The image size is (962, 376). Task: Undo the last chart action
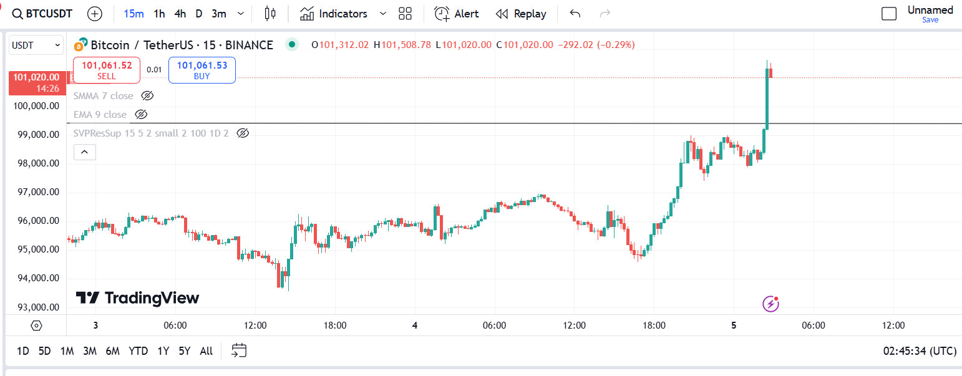[575, 14]
